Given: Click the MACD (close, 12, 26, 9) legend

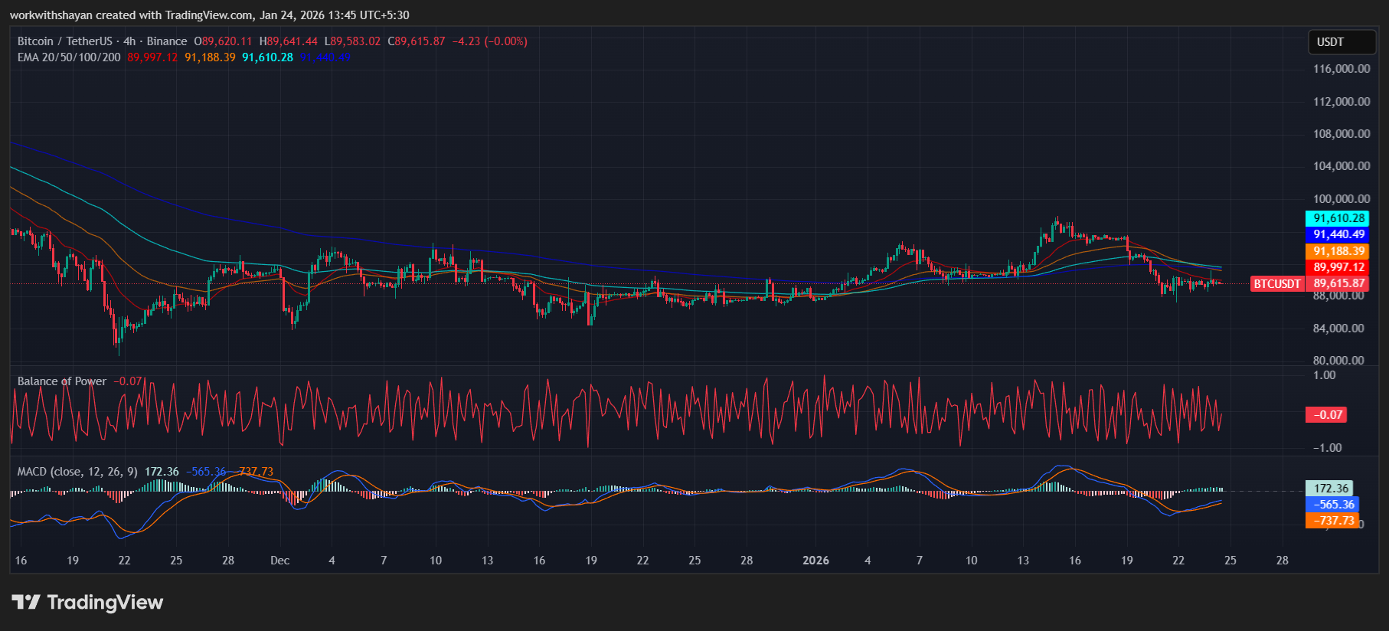Looking at the screenshot, I should 77,472.
